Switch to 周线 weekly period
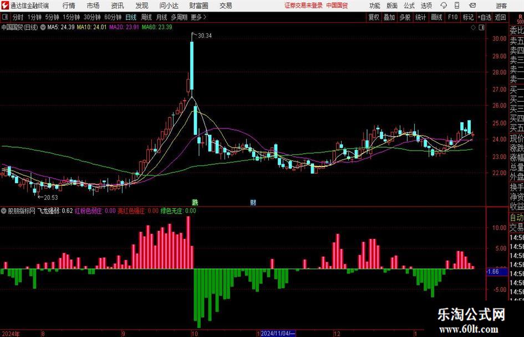The width and height of the screenshot is (524, 337). 146,17
